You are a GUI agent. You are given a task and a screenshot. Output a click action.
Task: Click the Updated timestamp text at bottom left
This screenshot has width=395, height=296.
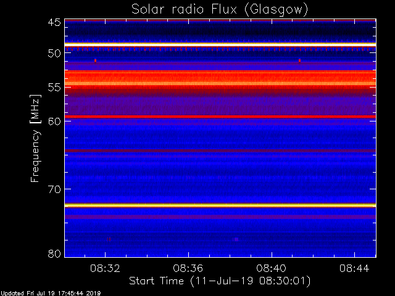coord(51,294)
